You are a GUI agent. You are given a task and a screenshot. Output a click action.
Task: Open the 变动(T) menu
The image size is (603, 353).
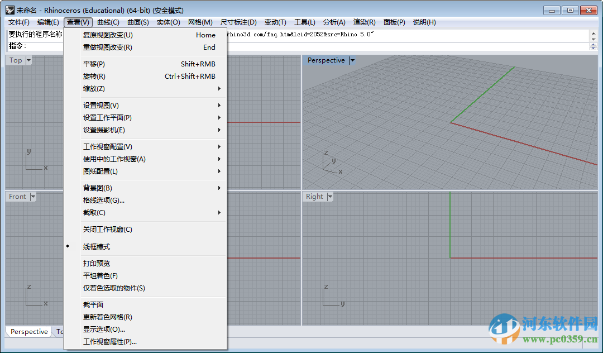click(275, 22)
